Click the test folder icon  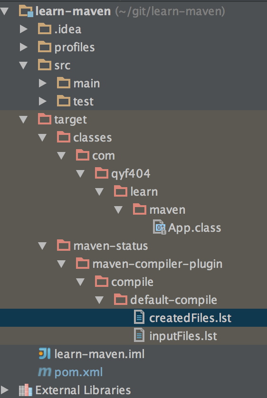[x=64, y=101]
